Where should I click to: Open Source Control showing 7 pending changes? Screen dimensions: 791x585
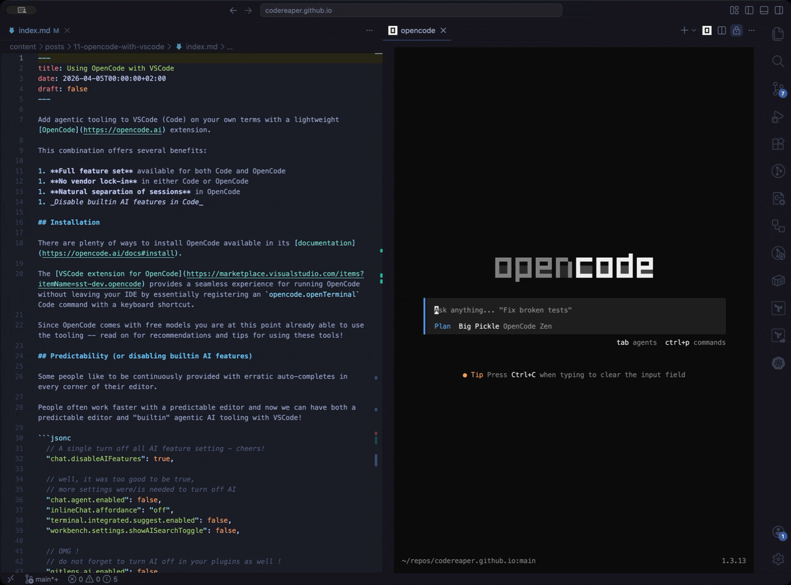tap(778, 89)
